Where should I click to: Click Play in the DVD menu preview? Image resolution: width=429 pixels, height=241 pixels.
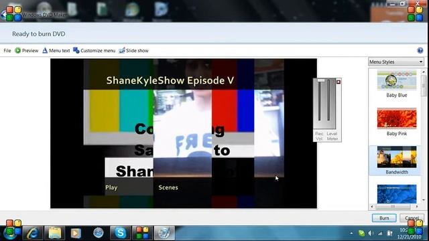click(111, 187)
